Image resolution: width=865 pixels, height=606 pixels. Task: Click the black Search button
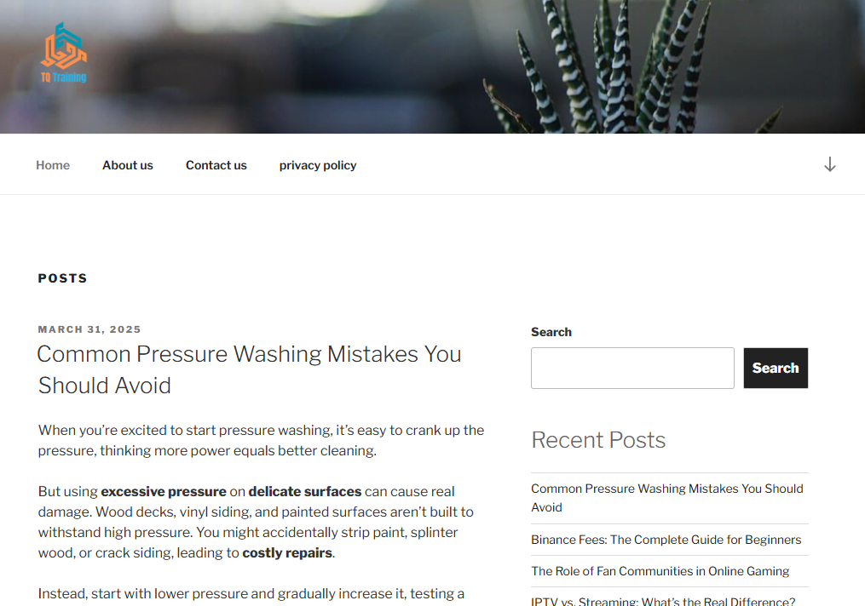click(x=776, y=368)
